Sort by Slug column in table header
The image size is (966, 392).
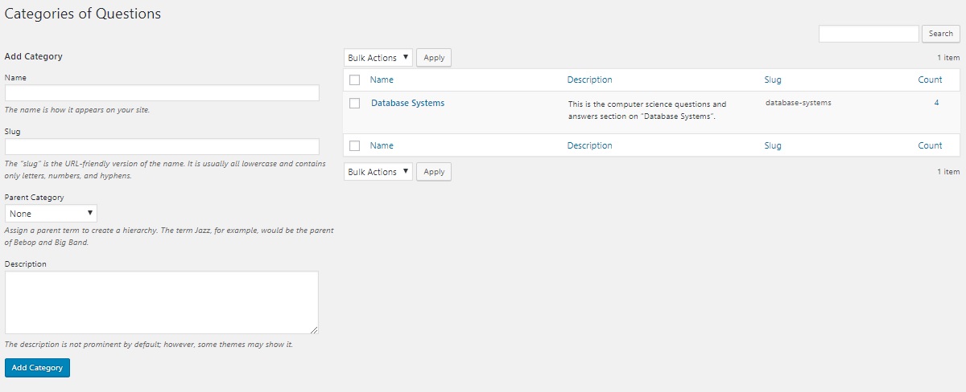772,80
